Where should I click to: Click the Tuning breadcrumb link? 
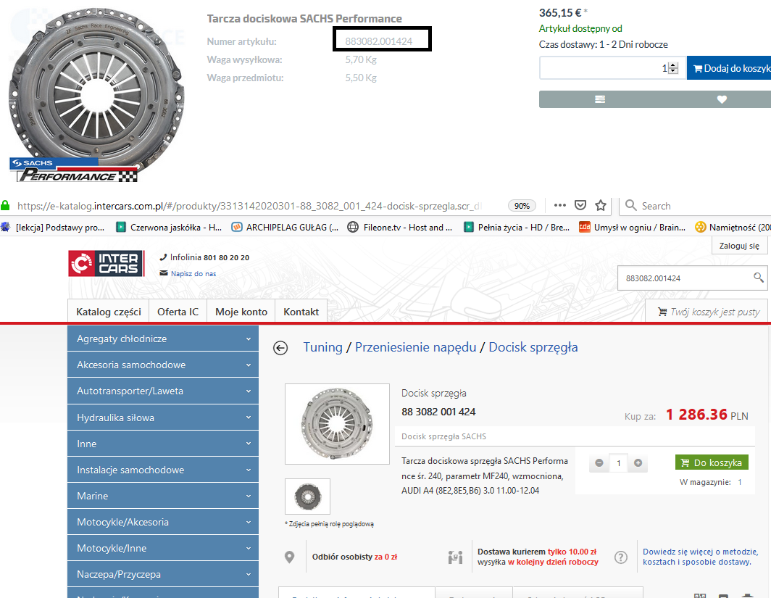click(x=322, y=347)
